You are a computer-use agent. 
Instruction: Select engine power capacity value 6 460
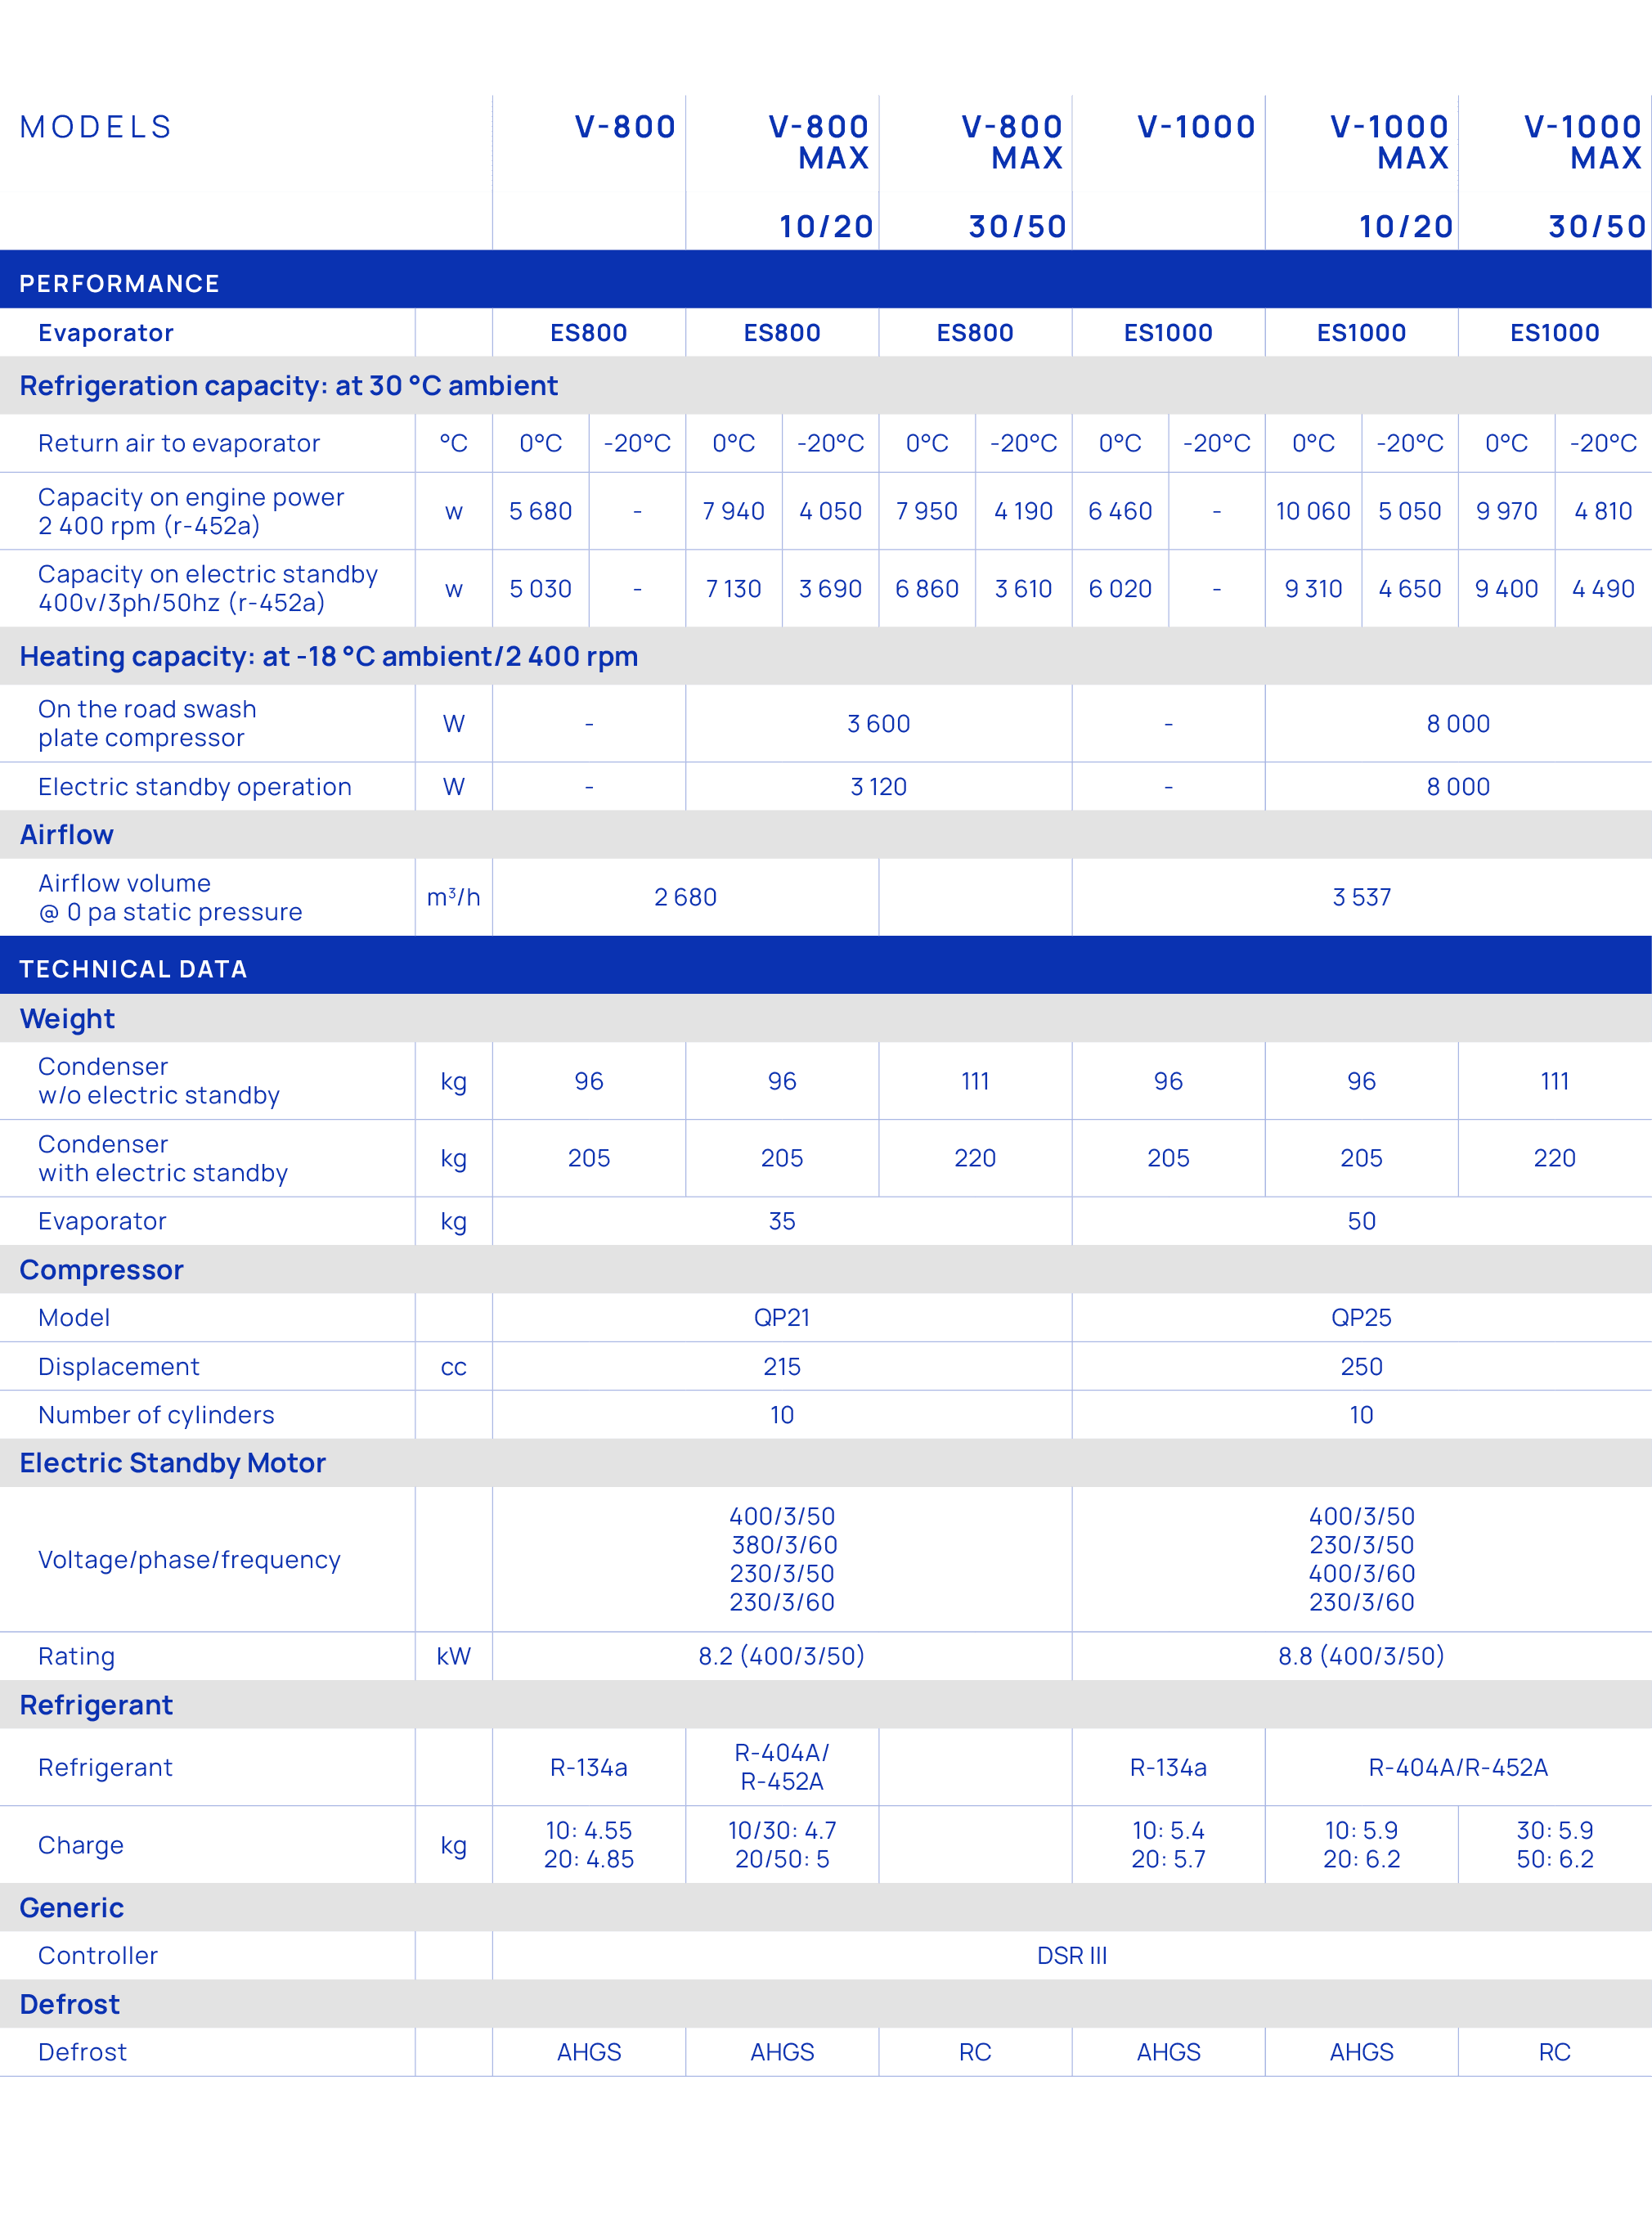click(x=1120, y=511)
